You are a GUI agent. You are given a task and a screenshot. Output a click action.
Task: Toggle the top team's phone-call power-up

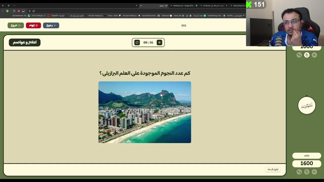pos(299,55)
